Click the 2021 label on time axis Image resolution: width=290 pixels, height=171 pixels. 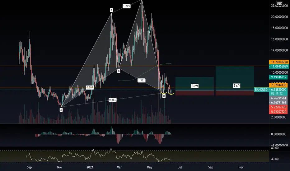(x=90, y=167)
